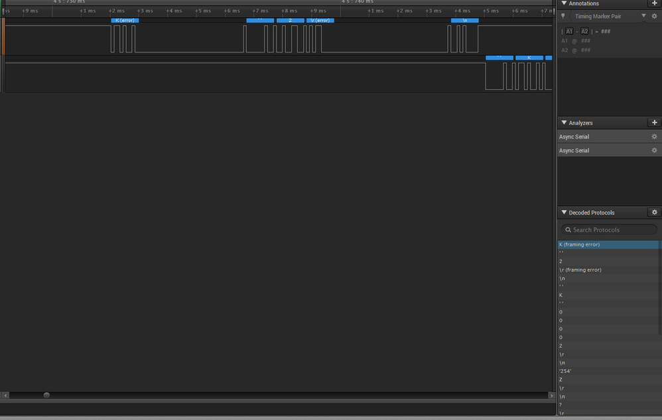Click the '\n' bubble on first channel
The height and width of the screenshot is (420, 662).
point(465,21)
